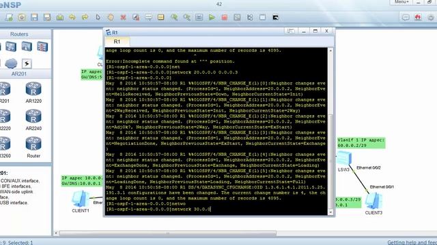Click canvas horizontal scrollbar left arrow
The width and height of the screenshot is (437, 245).
coord(56,233)
